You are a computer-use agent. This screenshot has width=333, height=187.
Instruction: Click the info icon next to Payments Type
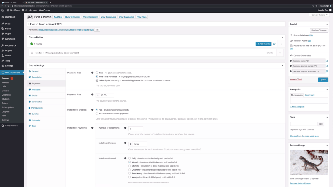(92, 73)
